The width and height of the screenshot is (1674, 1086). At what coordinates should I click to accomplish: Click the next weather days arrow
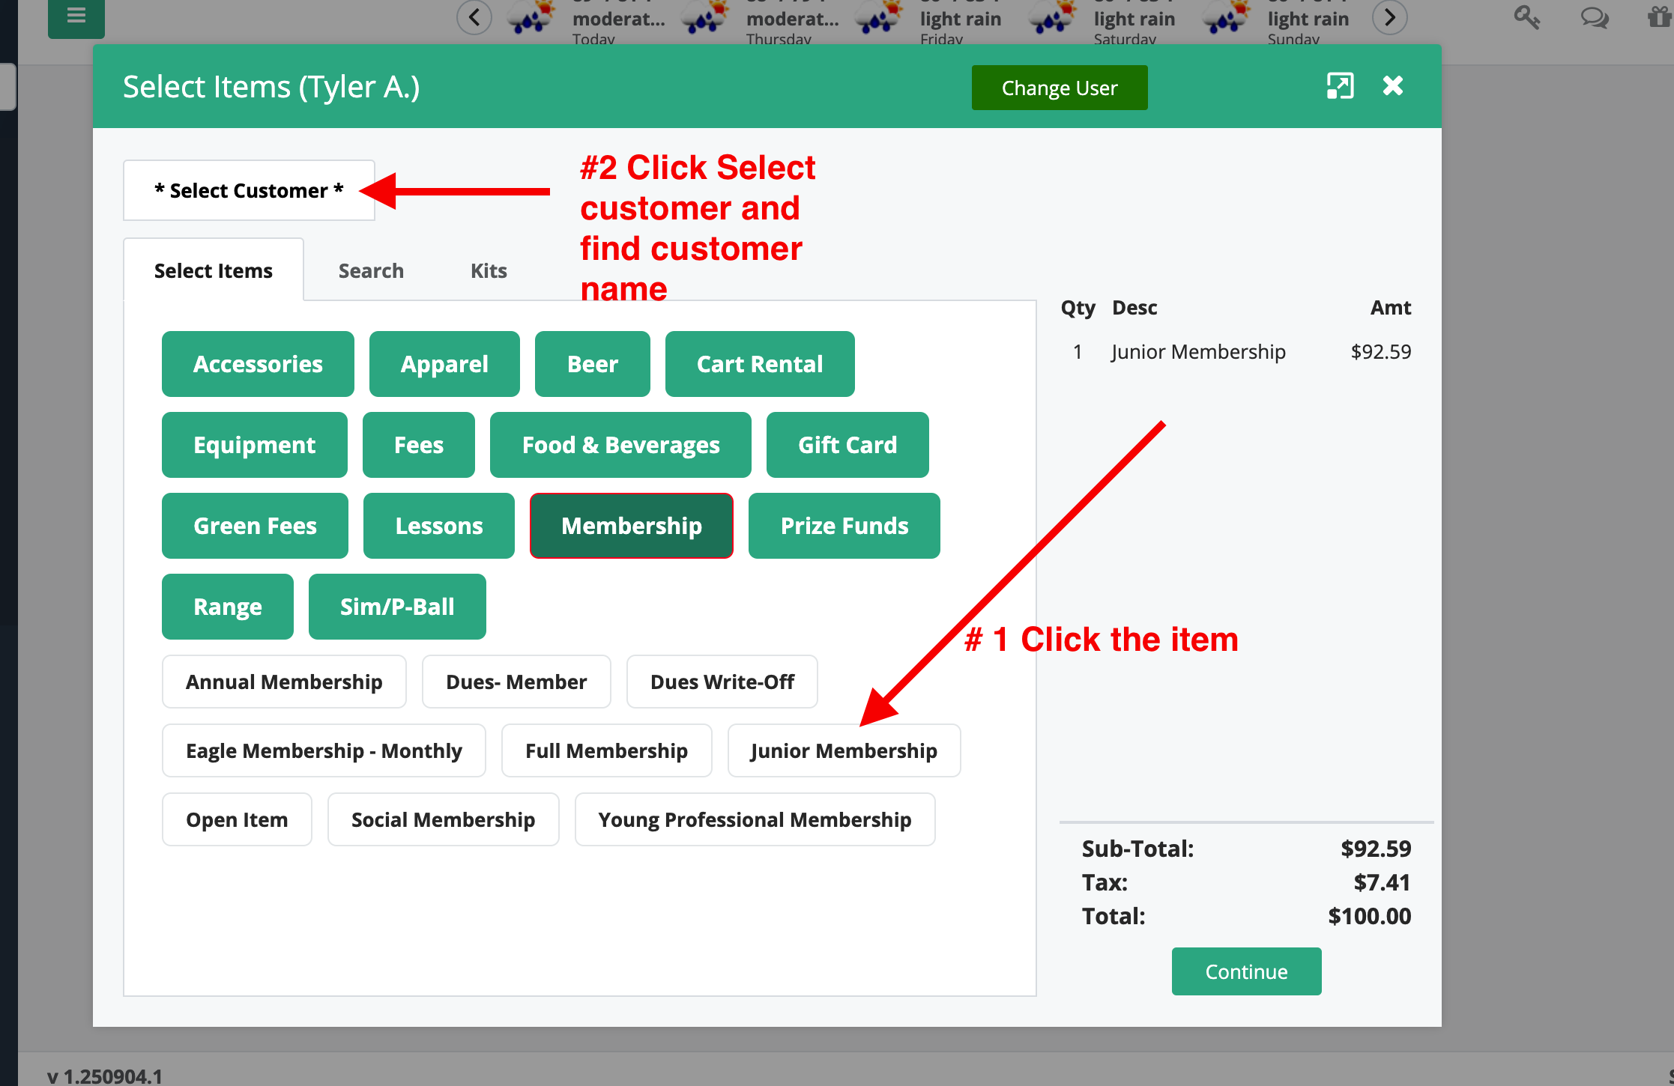pos(1389,16)
